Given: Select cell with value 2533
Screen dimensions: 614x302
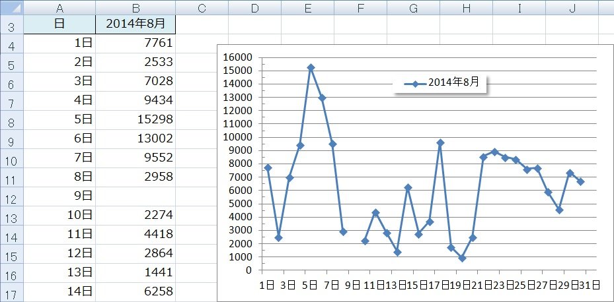Looking at the screenshot, I should point(135,63).
